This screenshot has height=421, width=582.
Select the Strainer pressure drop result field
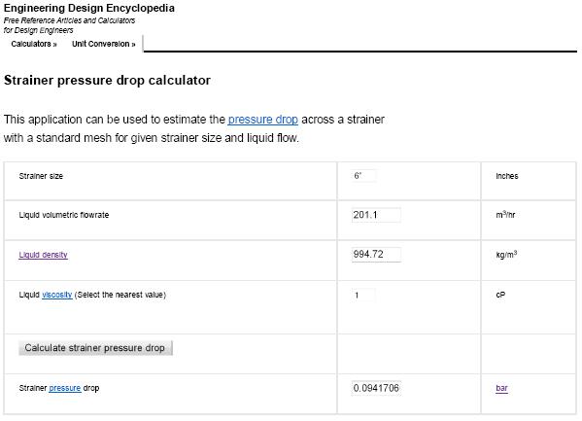(376, 388)
